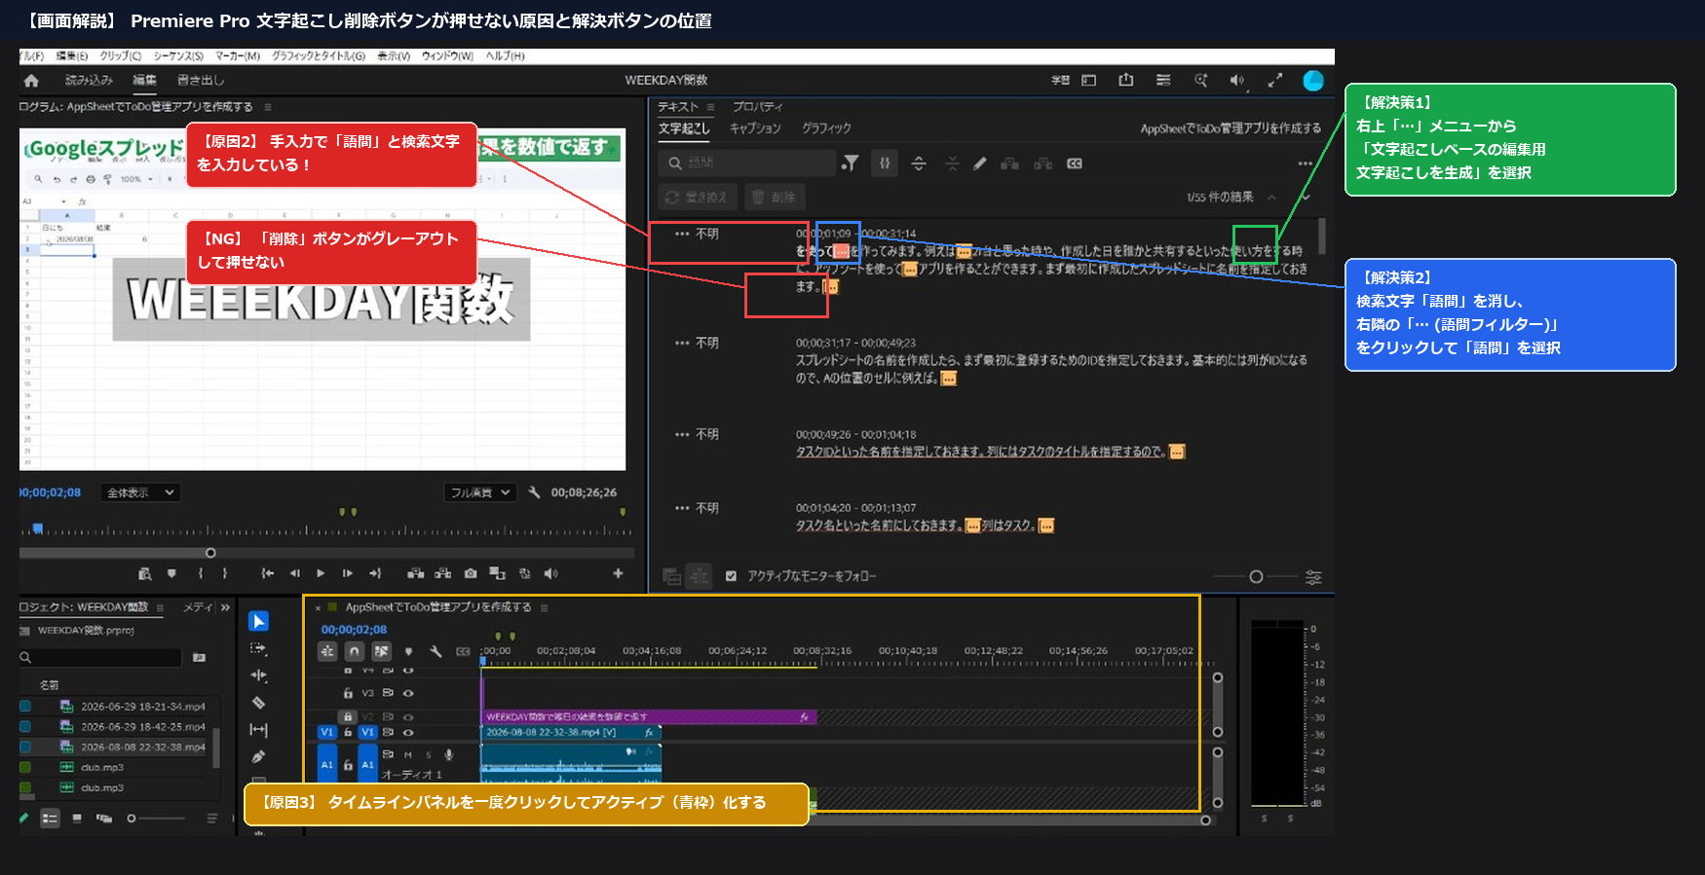The height and width of the screenshot is (875, 1705).
Task: Click the transcript filter funnel icon
Action: click(851, 164)
